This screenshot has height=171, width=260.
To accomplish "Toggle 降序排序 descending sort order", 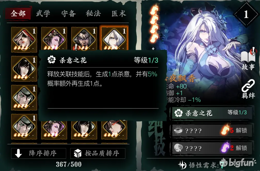I will (39, 153).
